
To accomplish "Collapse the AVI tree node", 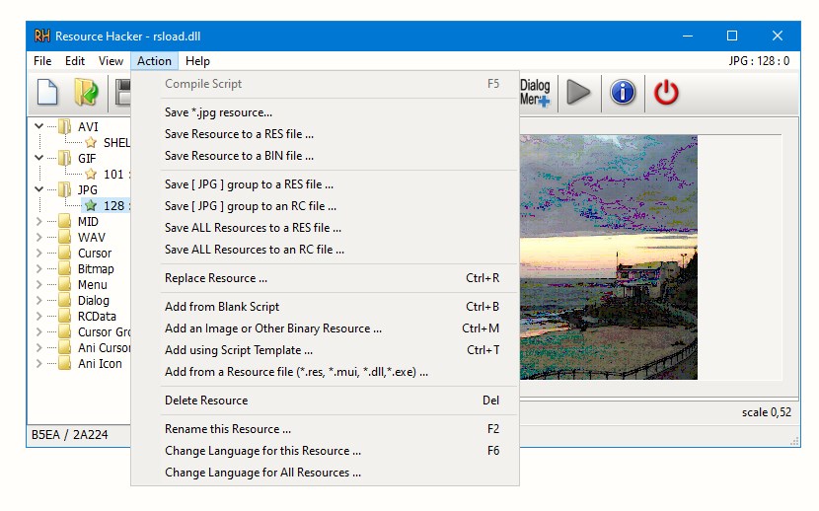I will pyautogui.click(x=39, y=126).
